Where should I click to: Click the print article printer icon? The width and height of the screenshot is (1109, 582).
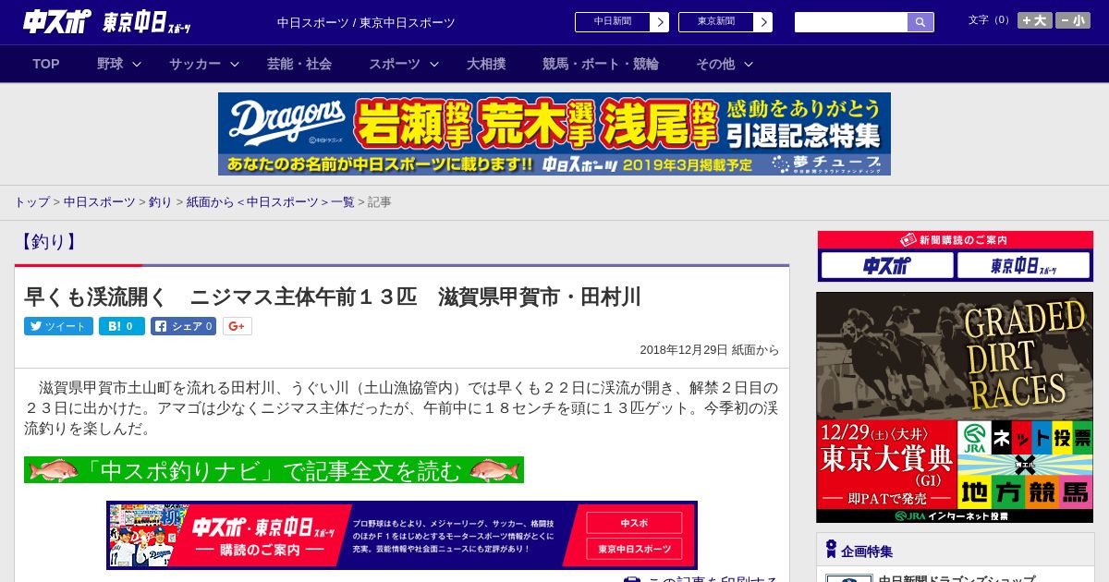coord(632,579)
